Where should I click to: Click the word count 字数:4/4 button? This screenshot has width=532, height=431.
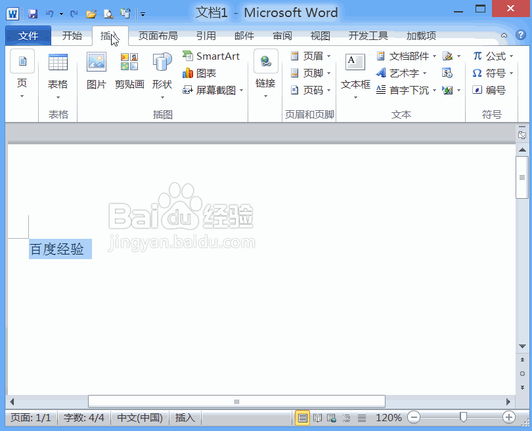click(83, 417)
